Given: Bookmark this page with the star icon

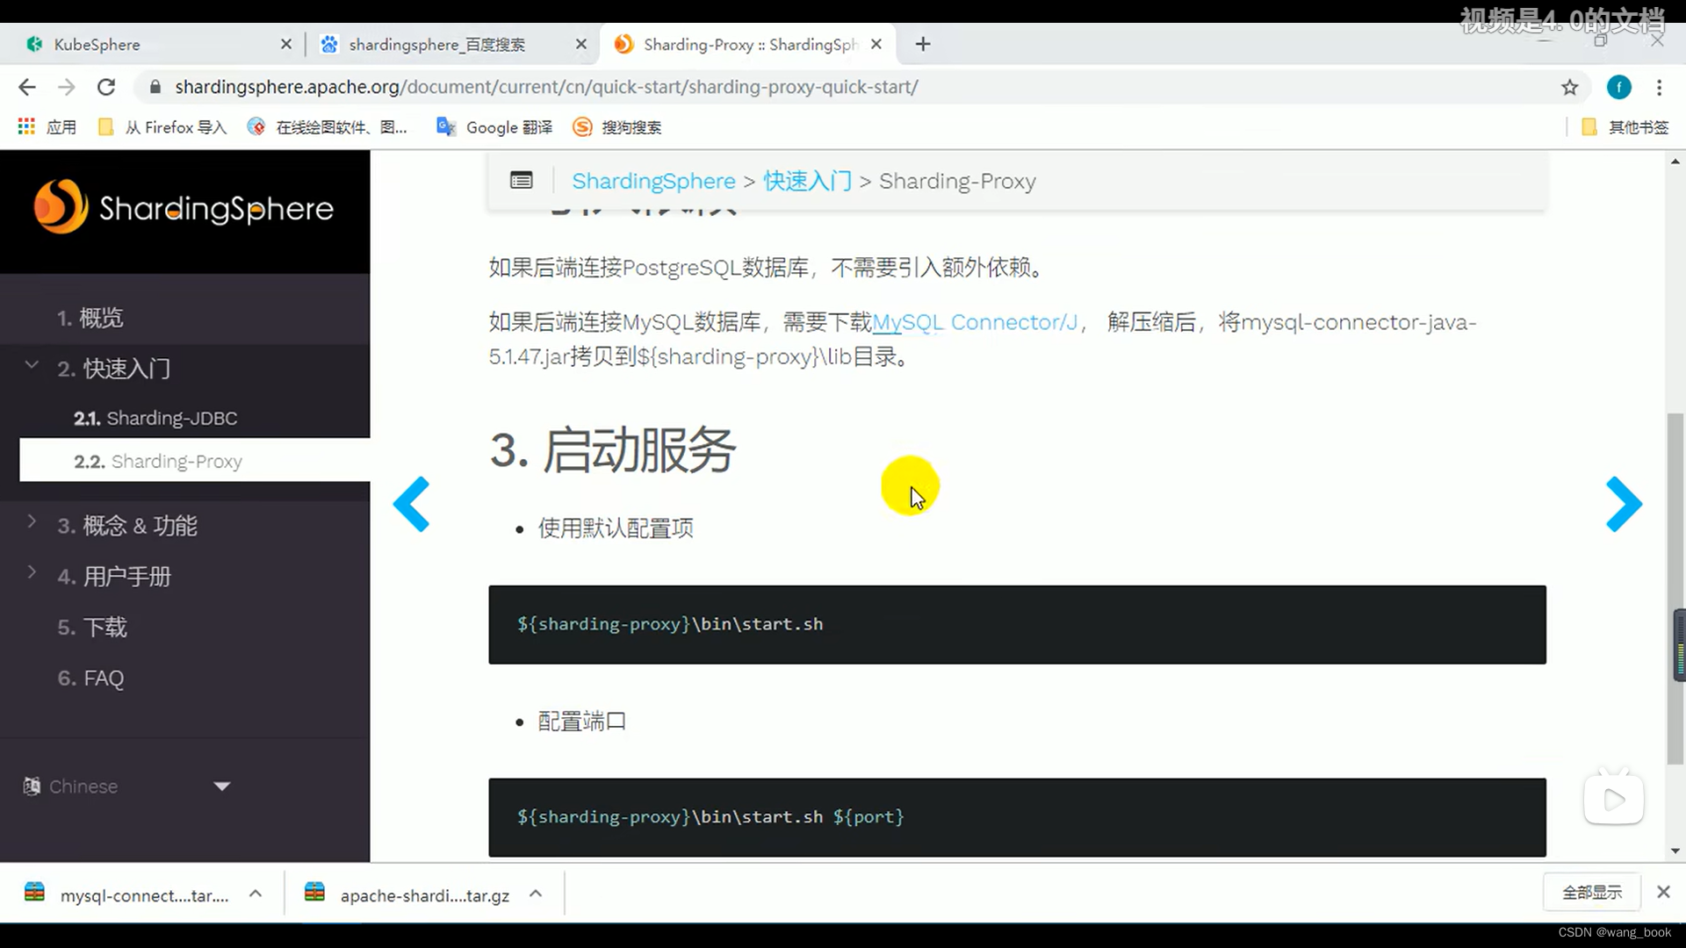Looking at the screenshot, I should (x=1569, y=87).
